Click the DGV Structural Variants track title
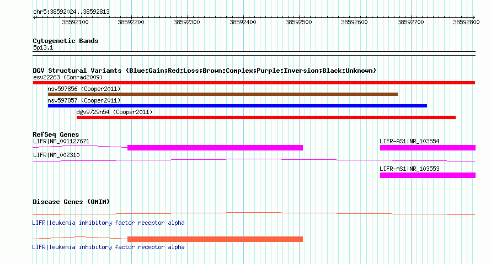The width and height of the screenshot is (491, 264). [205, 71]
